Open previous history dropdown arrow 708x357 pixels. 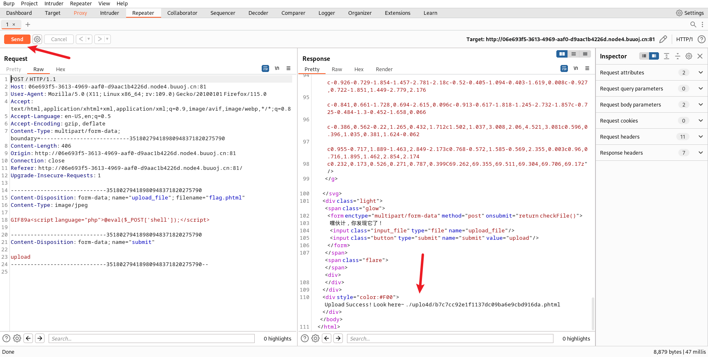click(x=89, y=39)
